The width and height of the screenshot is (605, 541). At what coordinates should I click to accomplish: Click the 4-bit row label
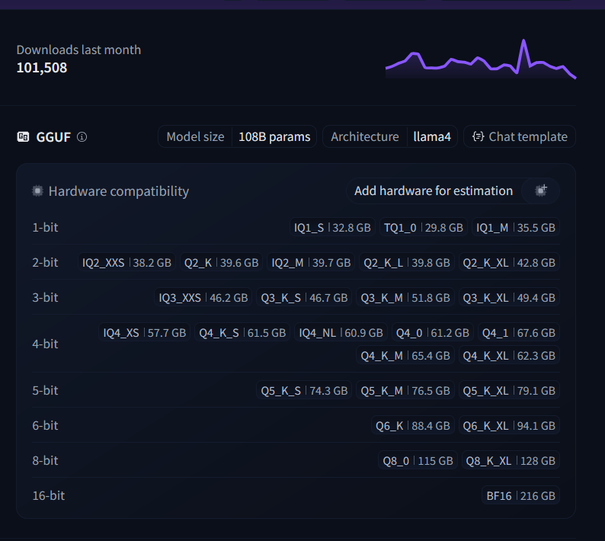coord(45,344)
